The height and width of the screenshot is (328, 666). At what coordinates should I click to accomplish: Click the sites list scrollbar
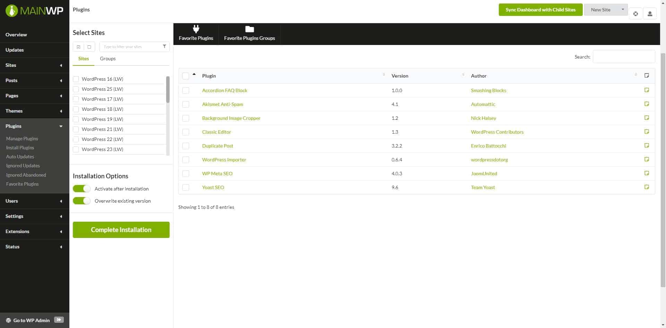(x=168, y=90)
